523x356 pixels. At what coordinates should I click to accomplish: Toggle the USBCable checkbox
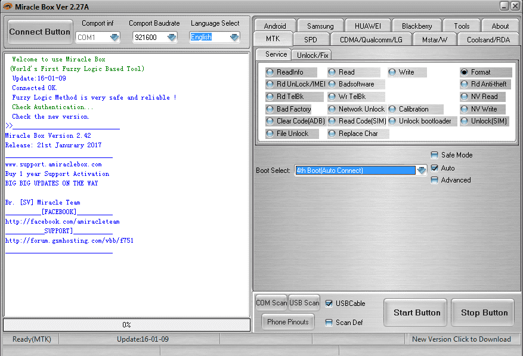pyautogui.click(x=329, y=304)
